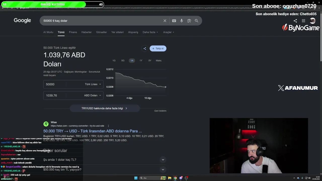
Task: Search by image with the camera lens icon
Action: click(x=189, y=21)
